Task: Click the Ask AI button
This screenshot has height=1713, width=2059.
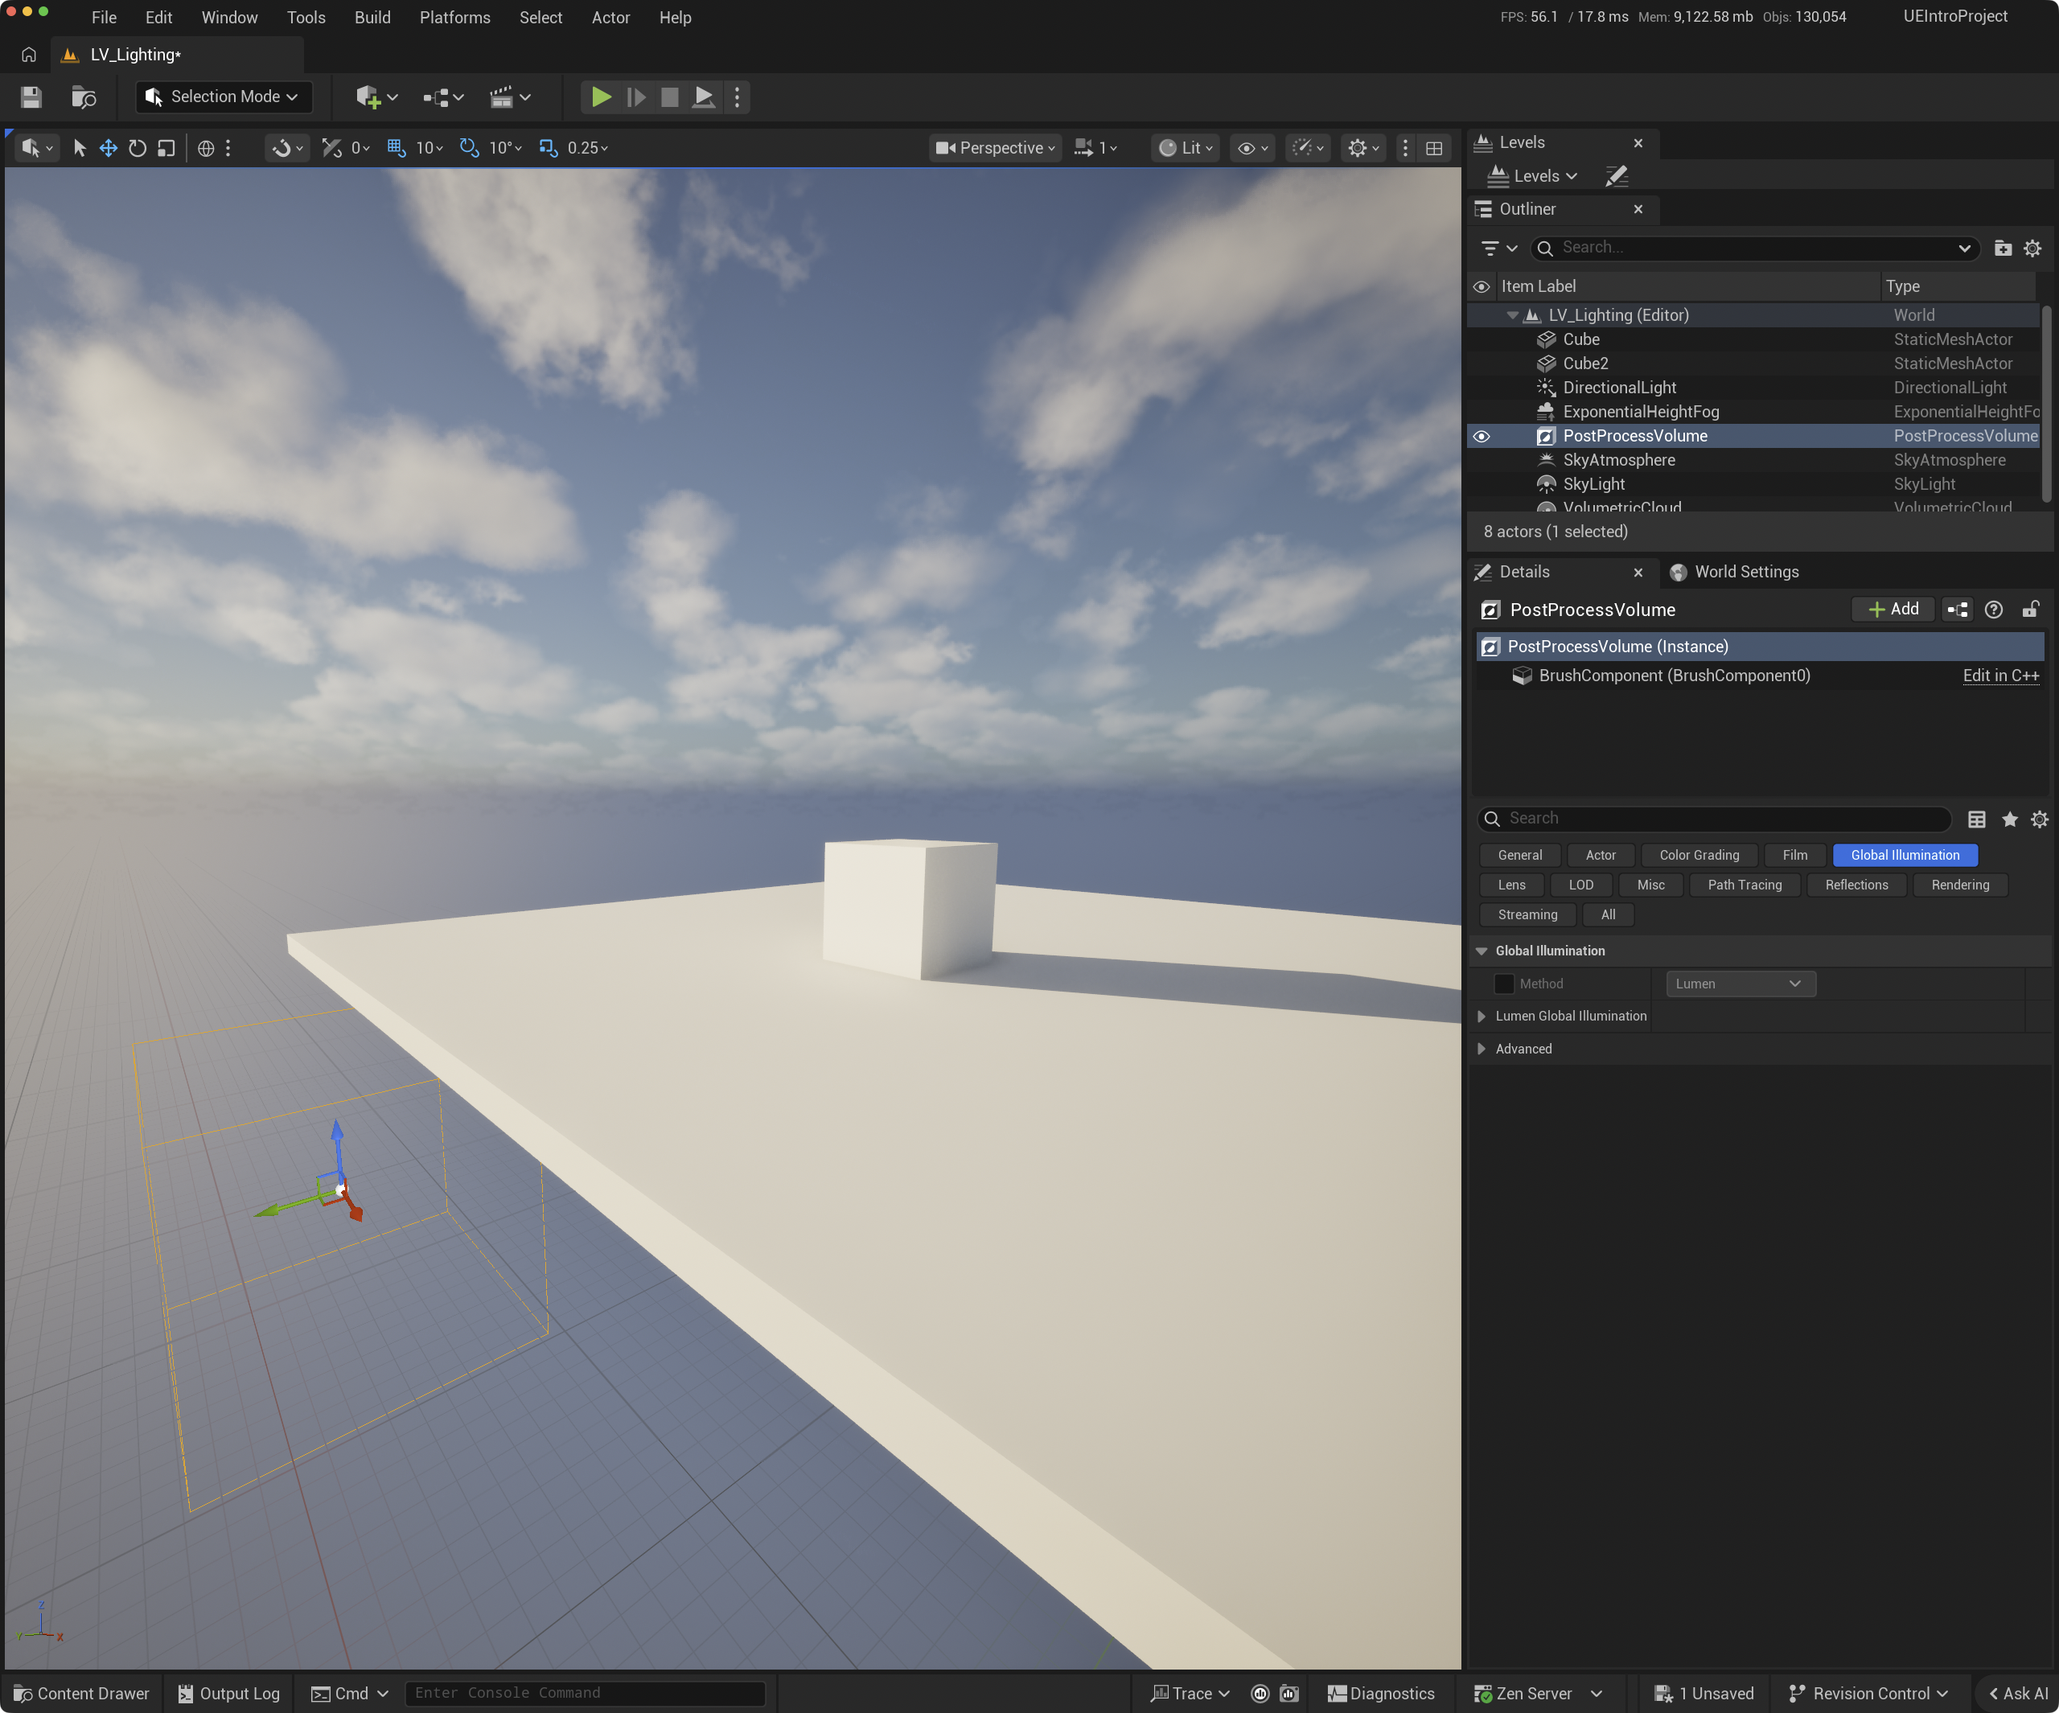Action: (2018, 1694)
